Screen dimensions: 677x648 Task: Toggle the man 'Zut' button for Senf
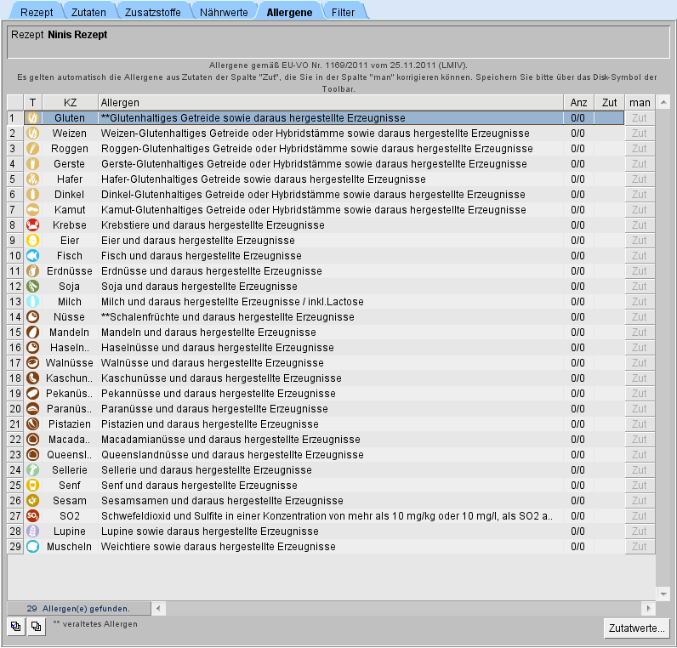click(640, 486)
